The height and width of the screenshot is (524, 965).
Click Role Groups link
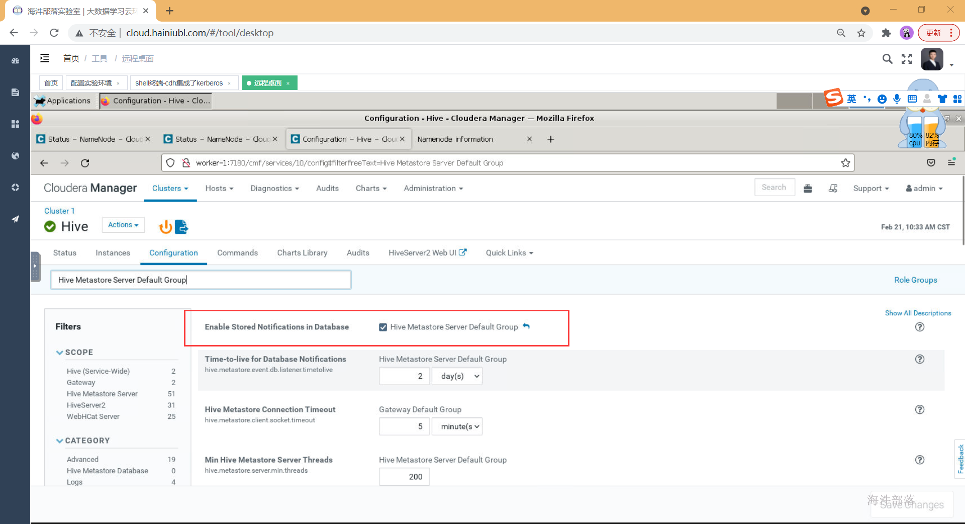tap(915, 280)
